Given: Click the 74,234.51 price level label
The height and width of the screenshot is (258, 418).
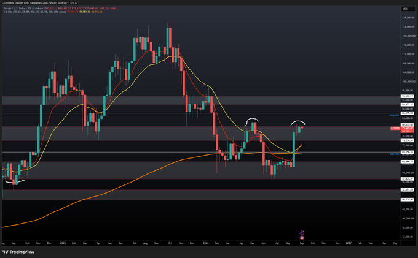Looking at the screenshot, I should (408, 140).
